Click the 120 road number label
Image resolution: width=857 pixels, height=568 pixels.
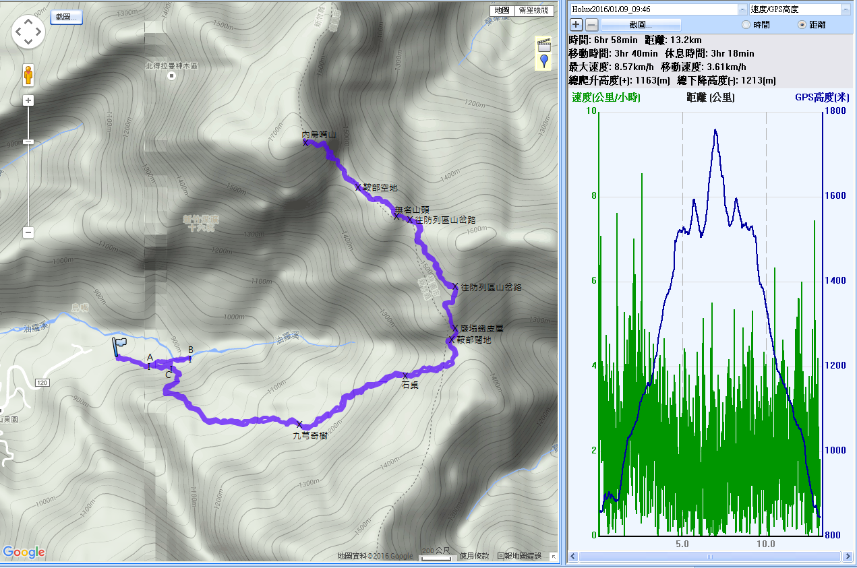tap(42, 383)
